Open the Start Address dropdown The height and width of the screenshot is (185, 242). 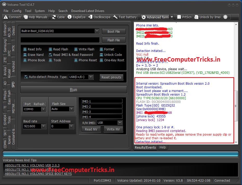[x=71, y=126]
